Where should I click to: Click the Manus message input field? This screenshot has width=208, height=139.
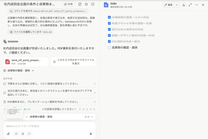(49, 126)
